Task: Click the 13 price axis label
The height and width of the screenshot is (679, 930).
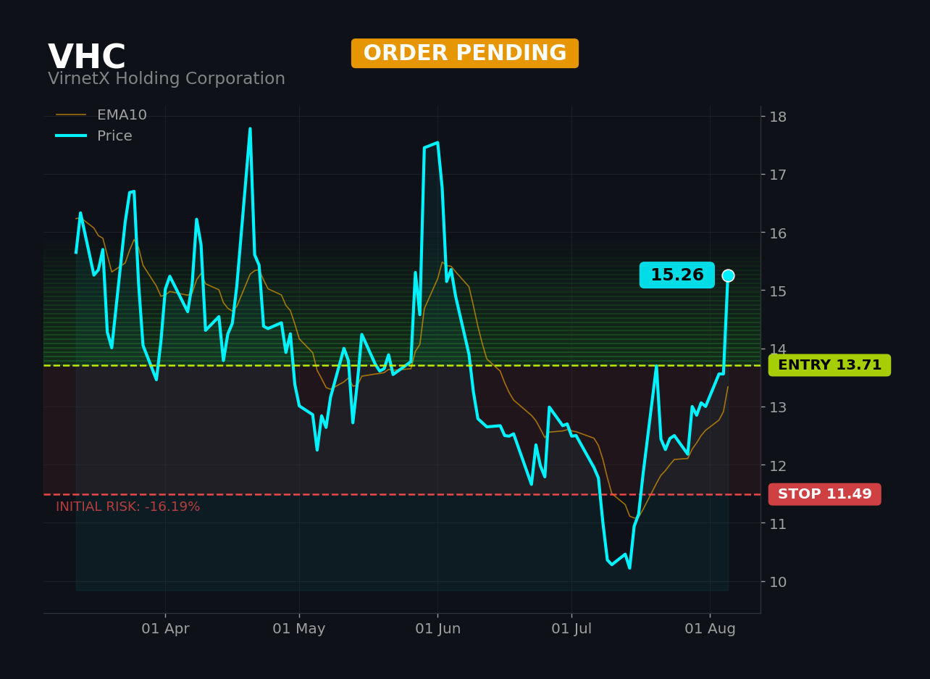Action: (x=778, y=407)
